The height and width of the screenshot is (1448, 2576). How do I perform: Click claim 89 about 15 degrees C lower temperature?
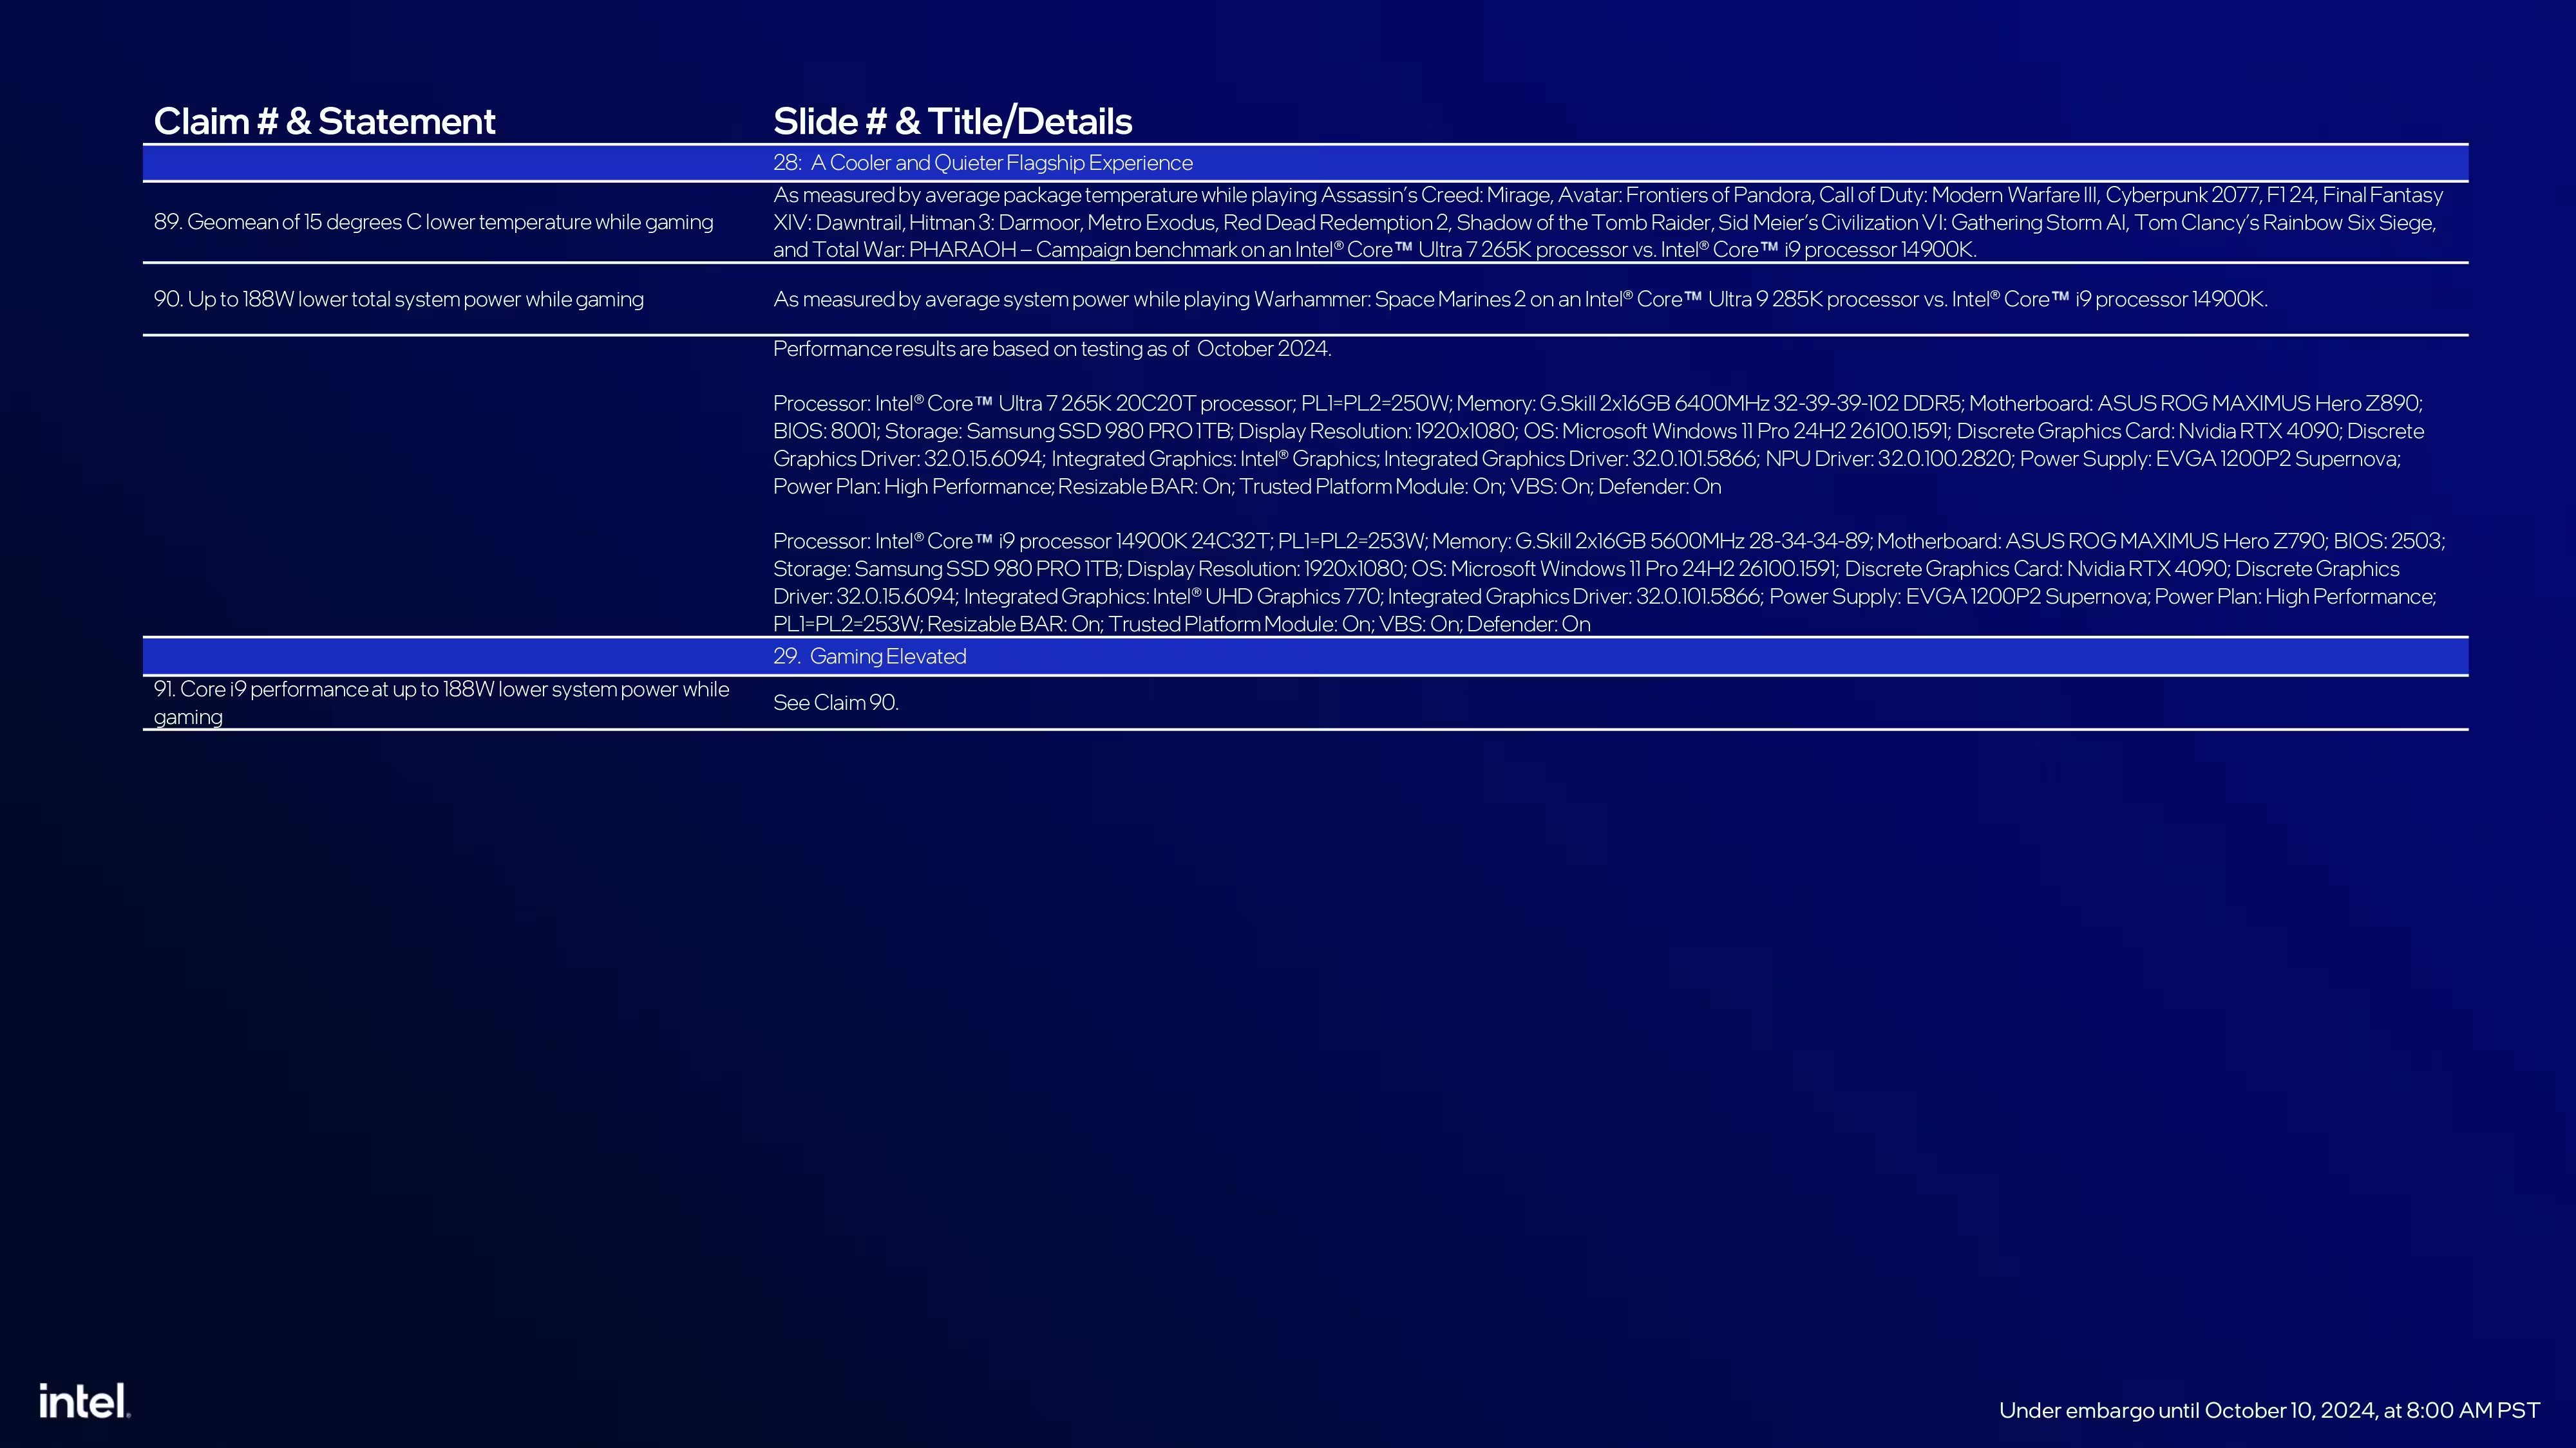coord(433,222)
